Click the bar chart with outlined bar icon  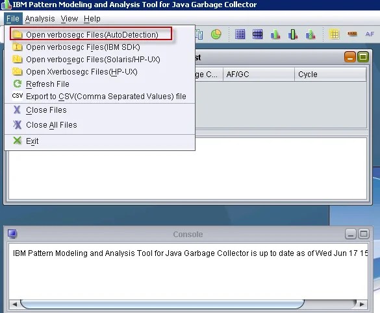coord(293,34)
